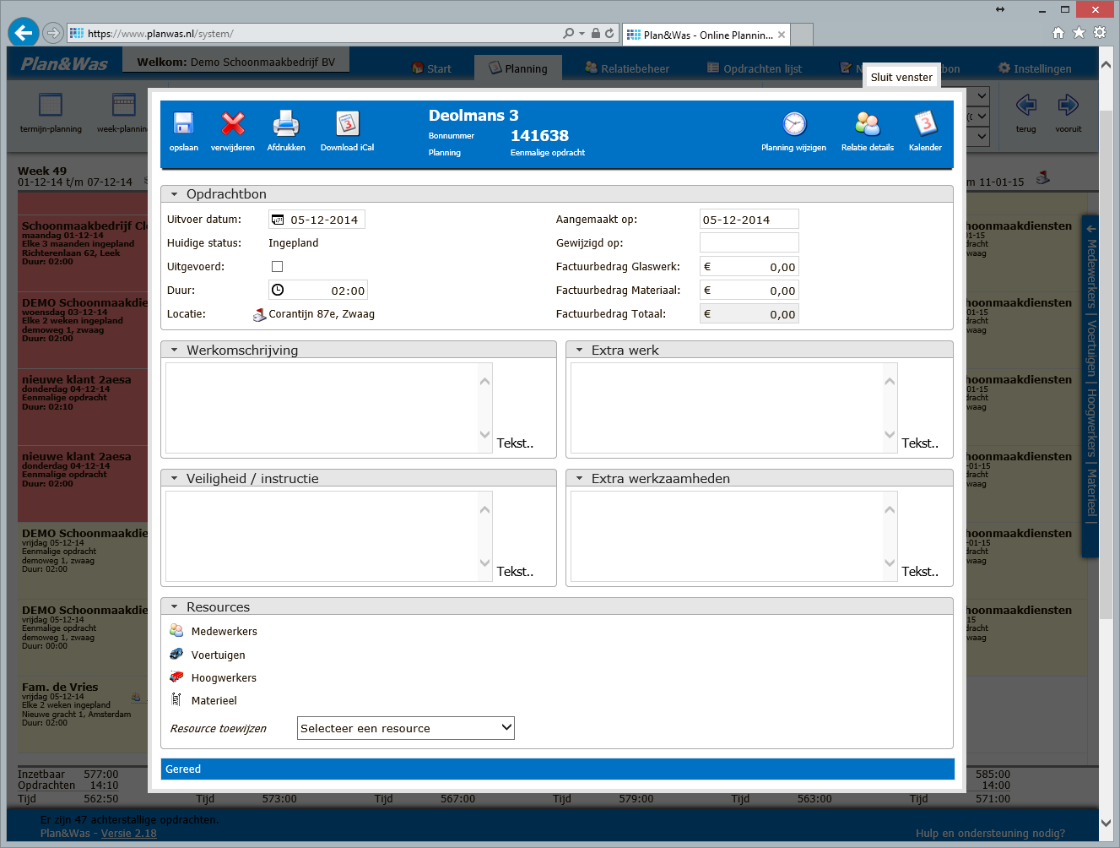
Task: Click the terug blue arrow icon
Action: [x=1026, y=105]
